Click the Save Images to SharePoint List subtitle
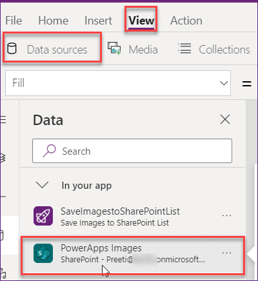 pyautogui.click(x=115, y=223)
